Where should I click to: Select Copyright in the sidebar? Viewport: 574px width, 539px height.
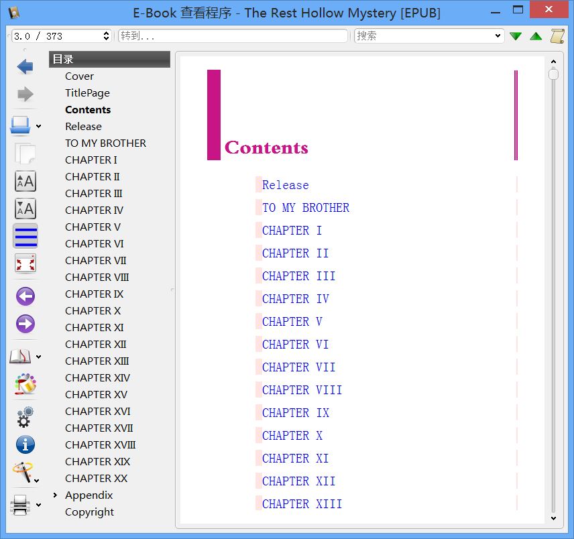point(89,512)
